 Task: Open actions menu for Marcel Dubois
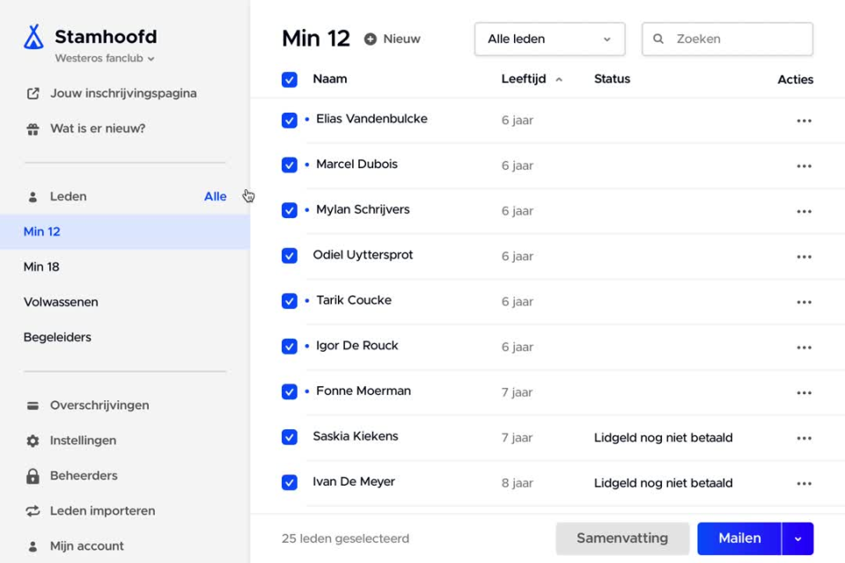[x=804, y=166]
